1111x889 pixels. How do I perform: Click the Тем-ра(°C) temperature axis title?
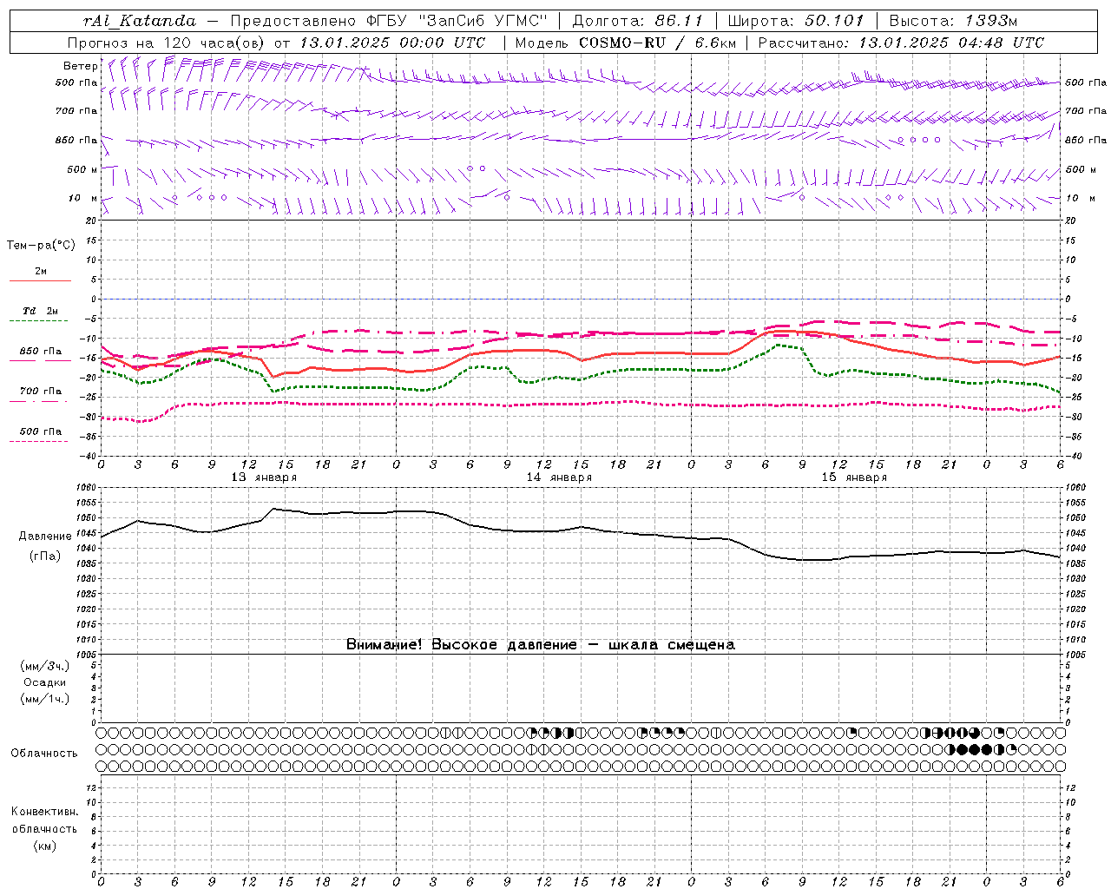tap(41, 246)
